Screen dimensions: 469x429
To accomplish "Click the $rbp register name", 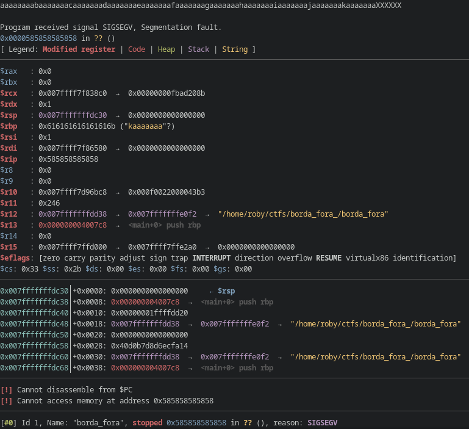I will pyautogui.click(x=9, y=126).
